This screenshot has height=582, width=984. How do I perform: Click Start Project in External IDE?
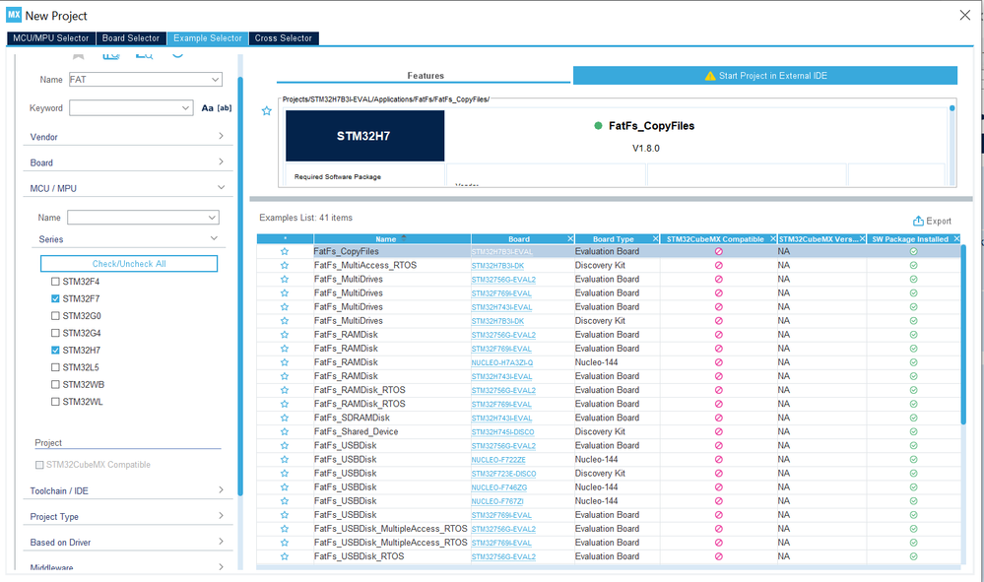[765, 75]
